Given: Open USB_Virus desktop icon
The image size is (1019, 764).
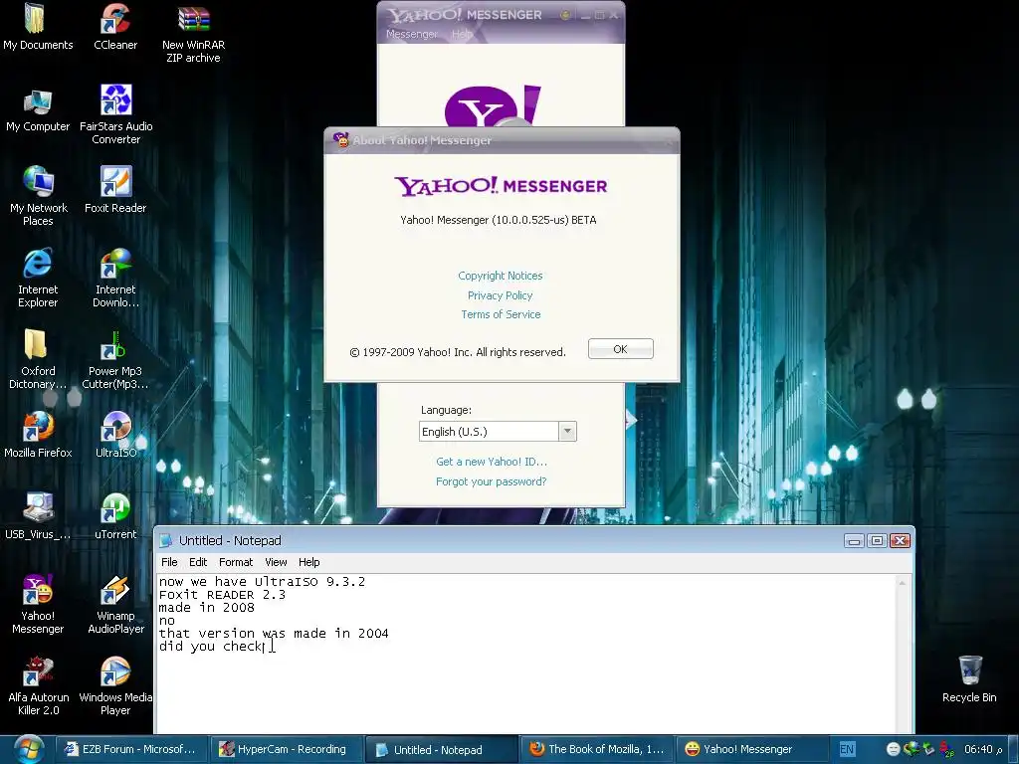Looking at the screenshot, I should pos(38,516).
